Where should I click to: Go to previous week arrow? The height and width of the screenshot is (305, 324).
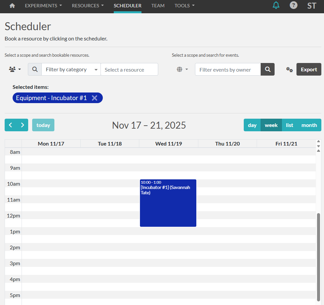point(11,125)
